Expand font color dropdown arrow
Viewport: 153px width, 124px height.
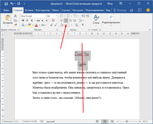coord(40,25)
